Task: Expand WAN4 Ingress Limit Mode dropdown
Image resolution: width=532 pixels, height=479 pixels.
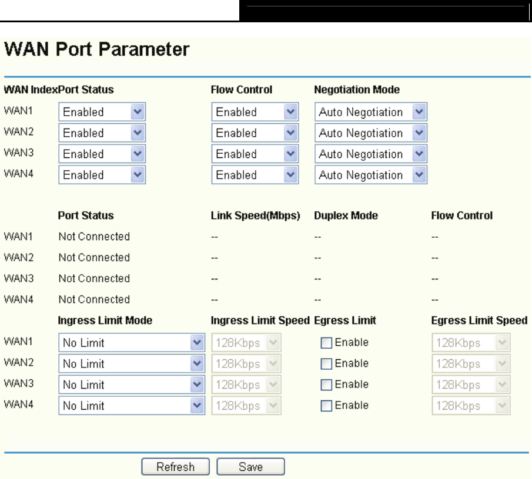Action: pos(132,406)
